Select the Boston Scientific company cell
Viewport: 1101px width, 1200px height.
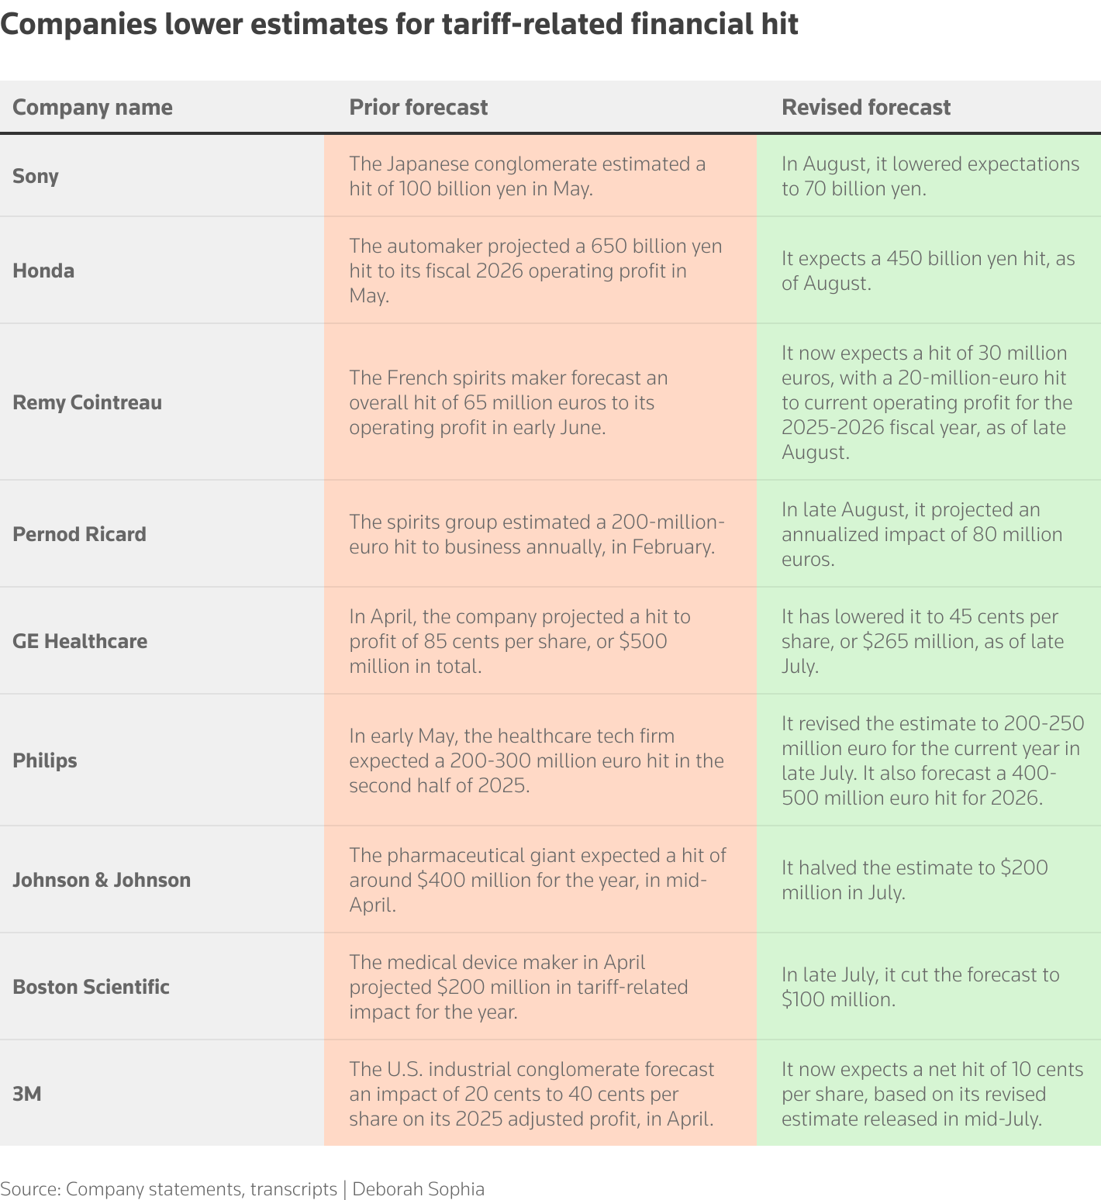tap(91, 987)
